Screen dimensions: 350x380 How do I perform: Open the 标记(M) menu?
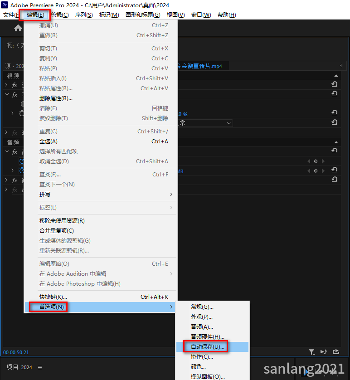click(109, 15)
